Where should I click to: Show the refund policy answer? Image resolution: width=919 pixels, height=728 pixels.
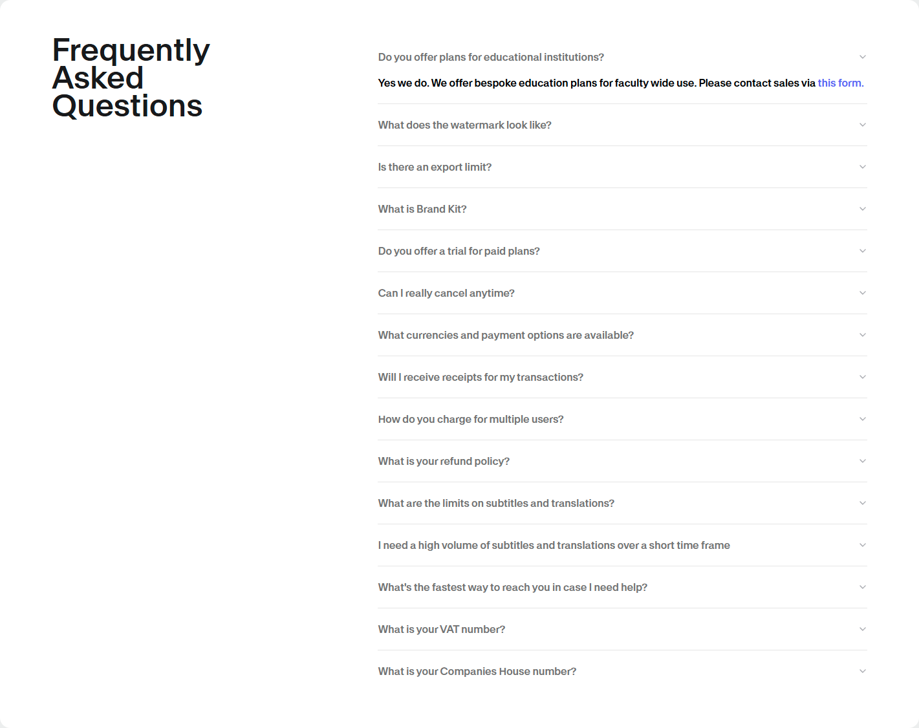click(x=444, y=461)
